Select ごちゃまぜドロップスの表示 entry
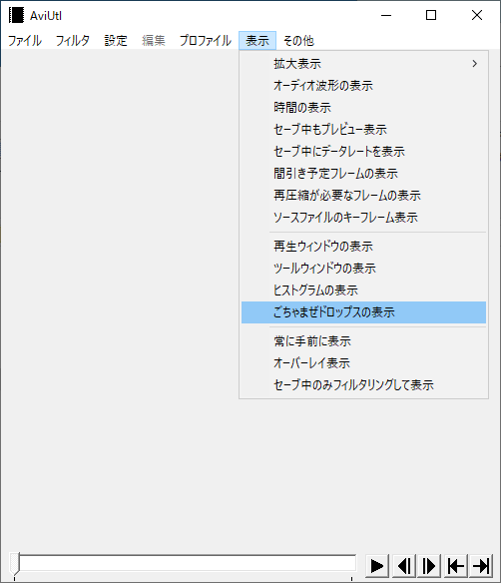The height and width of the screenshot is (583, 501). pos(363,312)
